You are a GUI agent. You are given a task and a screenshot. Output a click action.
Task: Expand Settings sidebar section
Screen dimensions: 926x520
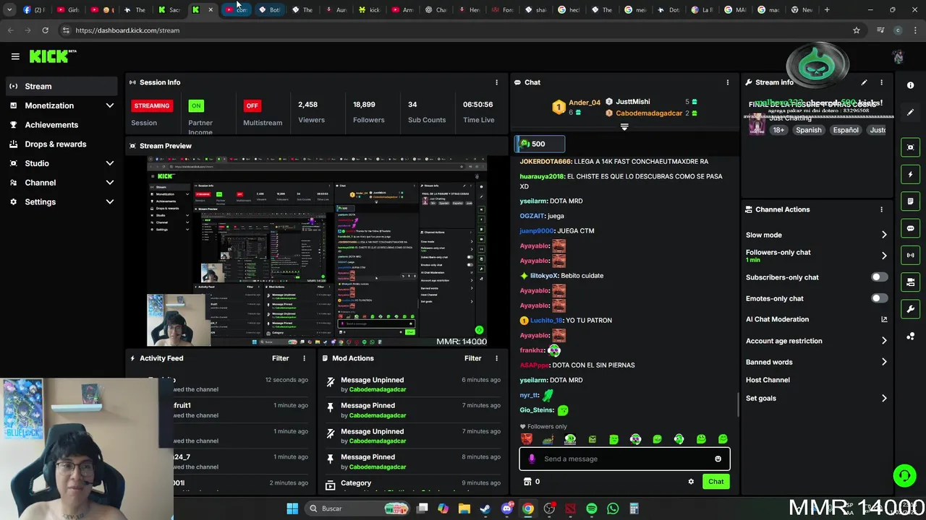pyautogui.click(x=61, y=202)
